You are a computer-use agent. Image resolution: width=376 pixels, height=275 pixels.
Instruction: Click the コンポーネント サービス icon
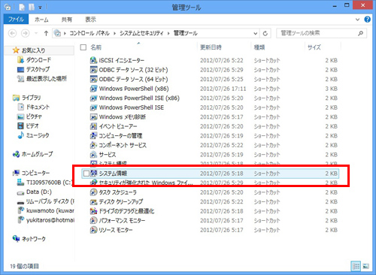[x=93, y=145]
